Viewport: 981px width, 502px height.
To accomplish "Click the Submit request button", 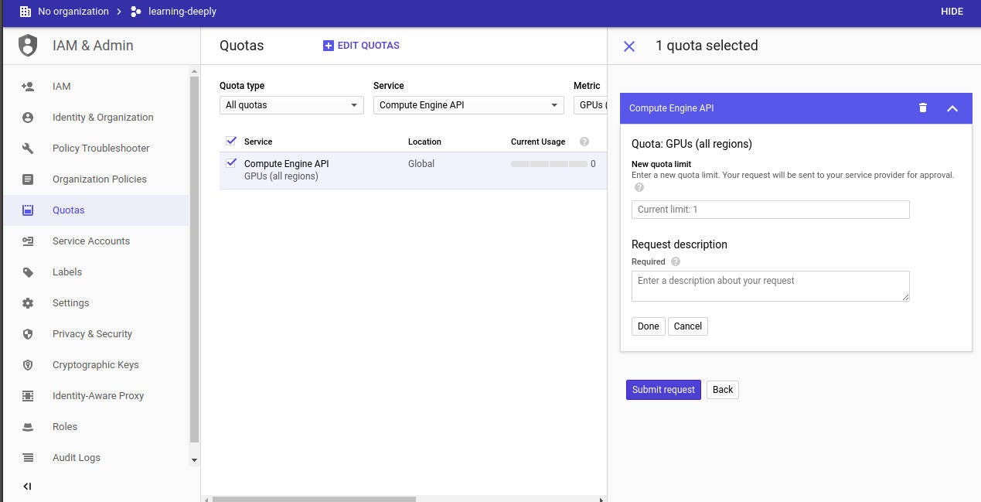I will click(x=663, y=390).
